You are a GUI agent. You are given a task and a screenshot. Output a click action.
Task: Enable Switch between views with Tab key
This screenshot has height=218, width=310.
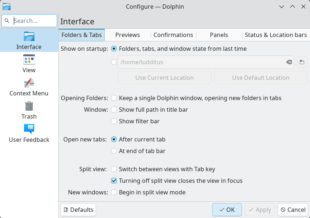tap(114, 169)
